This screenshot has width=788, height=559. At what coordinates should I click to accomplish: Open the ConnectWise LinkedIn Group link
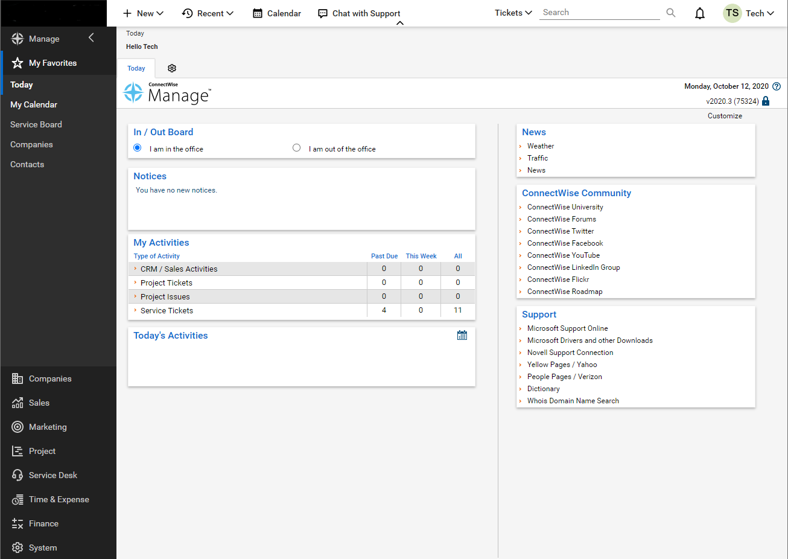pos(574,267)
